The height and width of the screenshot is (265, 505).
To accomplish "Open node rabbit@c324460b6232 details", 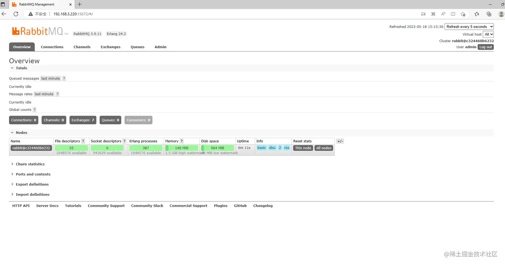I will [x=31, y=148].
